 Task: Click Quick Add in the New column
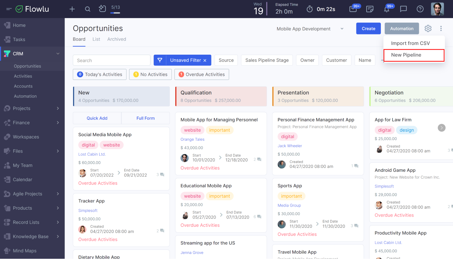[97, 118]
